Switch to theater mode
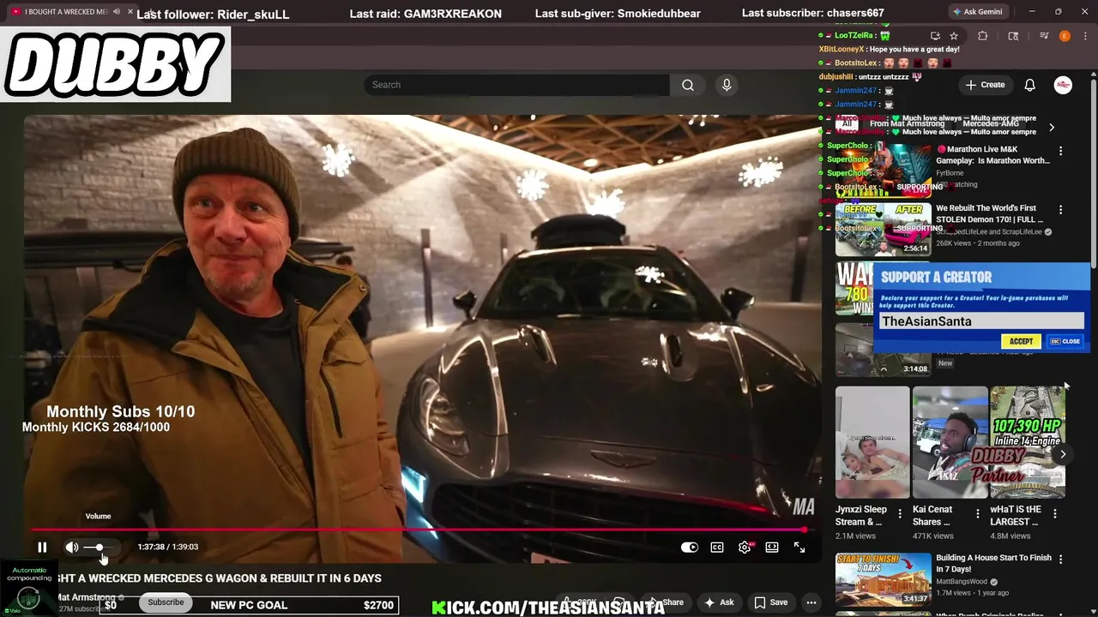This screenshot has width=1098, height=617. [772, 547]
